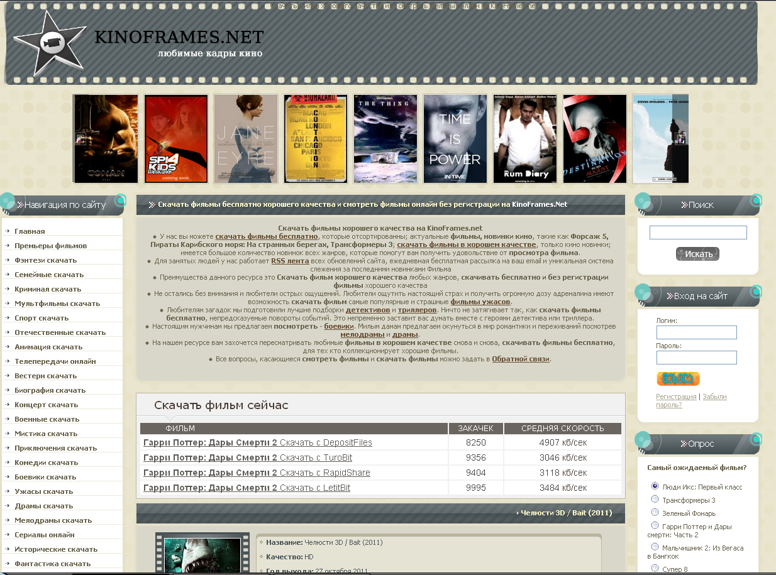Open Концерт скачать category
Image resolution: width=776 pixels, height=575 pixels.
pos(47,405)
